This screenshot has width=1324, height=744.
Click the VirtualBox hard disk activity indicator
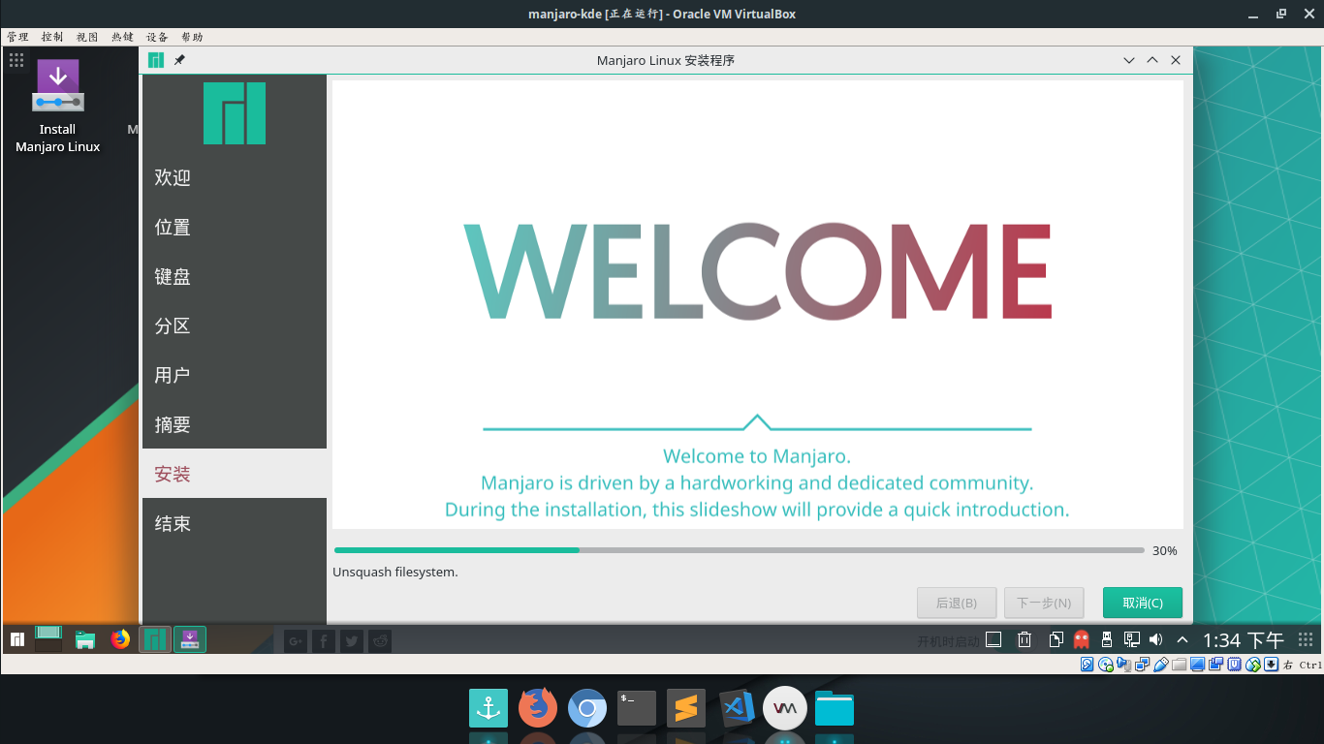point(1088,665)
